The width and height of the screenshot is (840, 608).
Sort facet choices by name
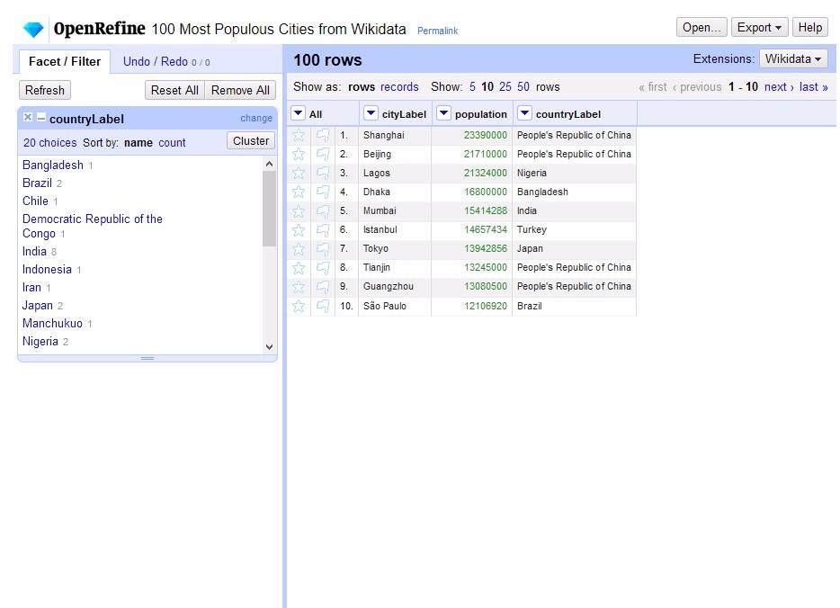139,143
